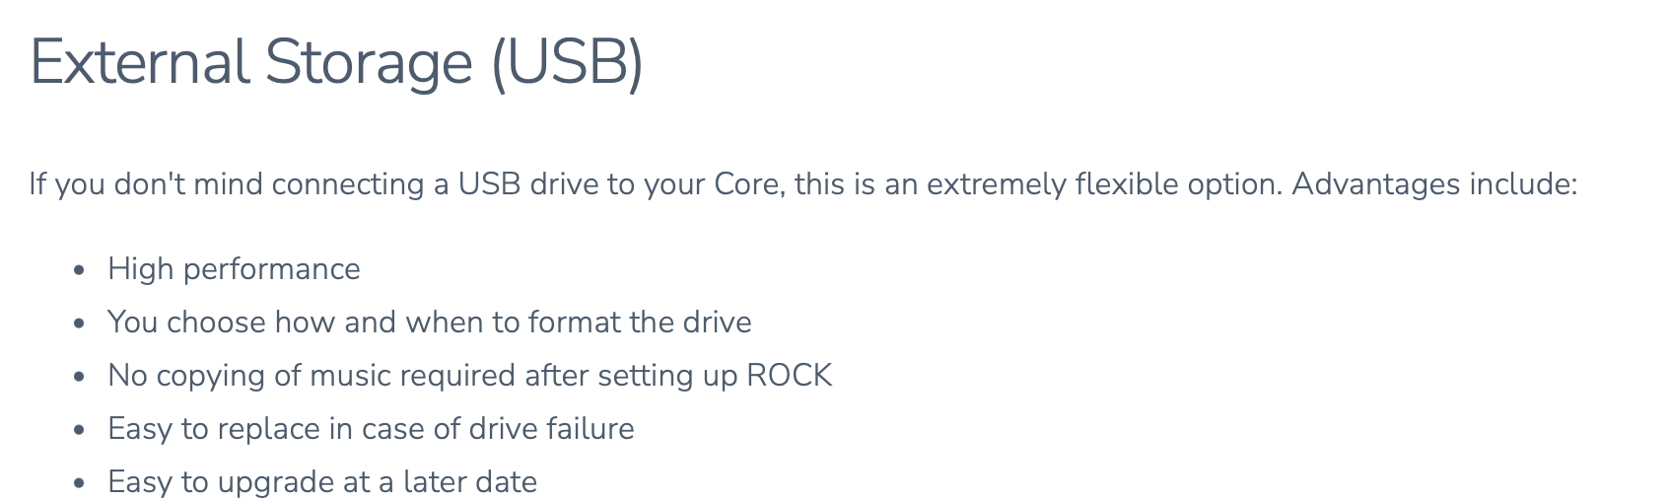Click the intro paragraph about connecting USB drive
This screenshot has height=502, width=1668.
click(x=803, y=184)
